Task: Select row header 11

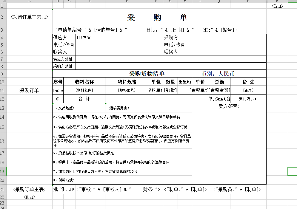Action: point(3,90)
